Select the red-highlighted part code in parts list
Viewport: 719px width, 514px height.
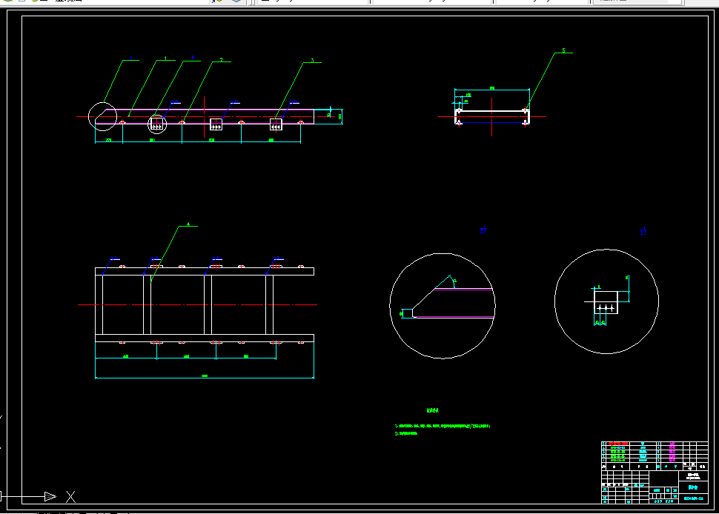[x=618, y=444]
